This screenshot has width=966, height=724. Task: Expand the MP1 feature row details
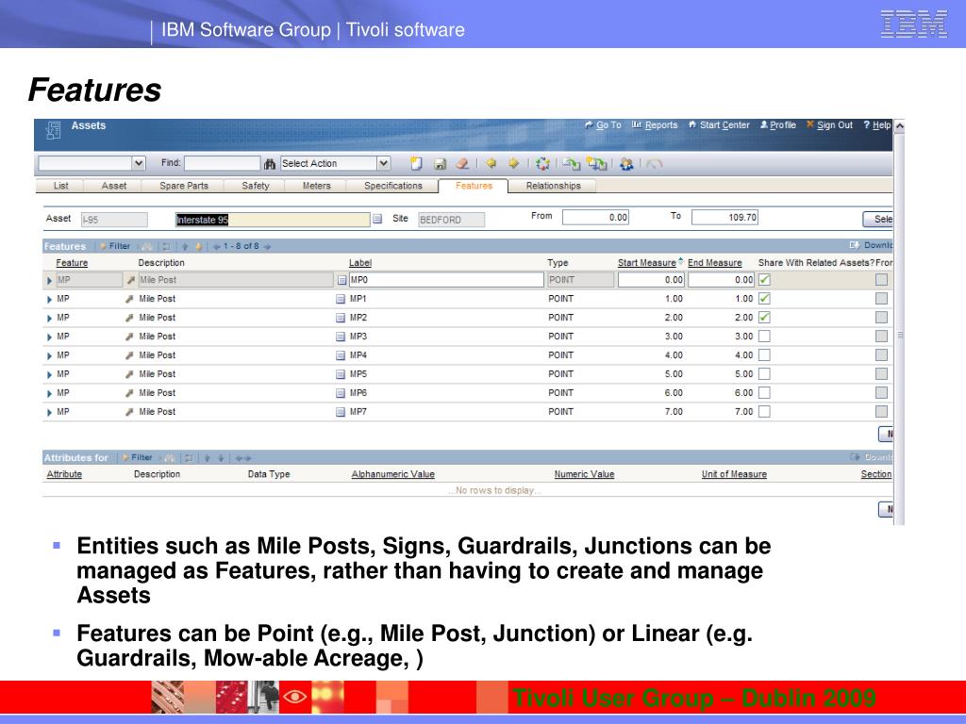49,300
